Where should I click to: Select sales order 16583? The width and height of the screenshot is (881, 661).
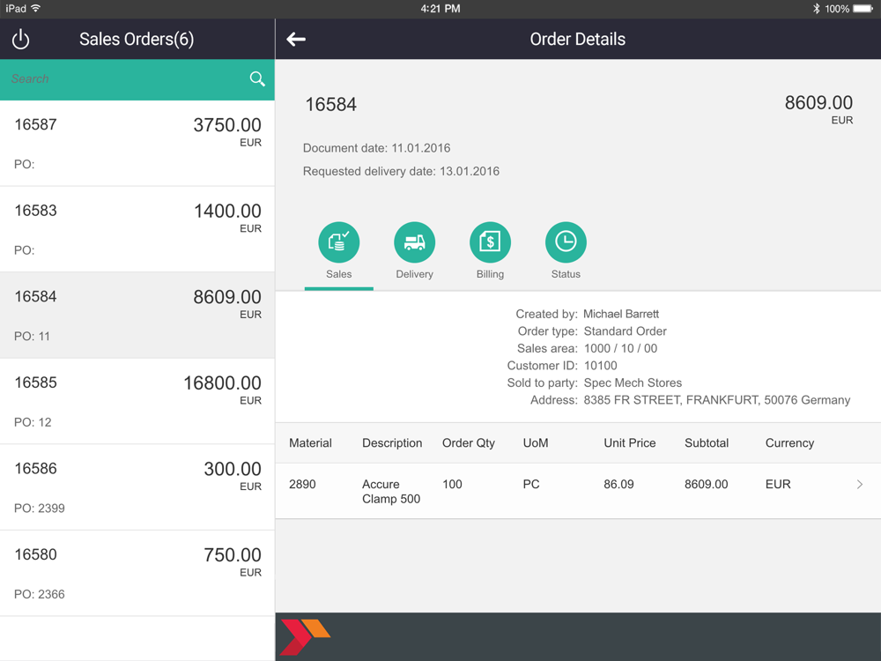pos(137,229)
